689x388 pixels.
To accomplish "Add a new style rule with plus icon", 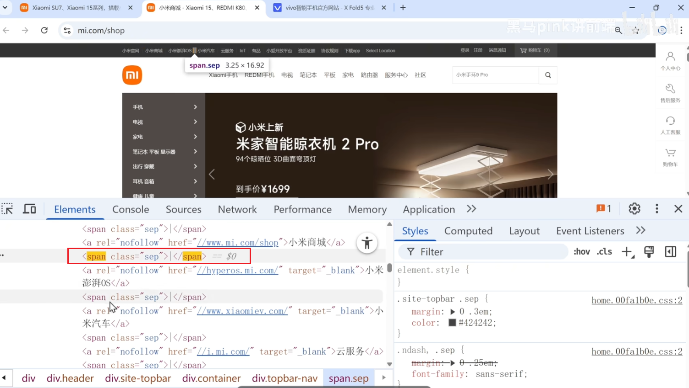I will 627,252.
